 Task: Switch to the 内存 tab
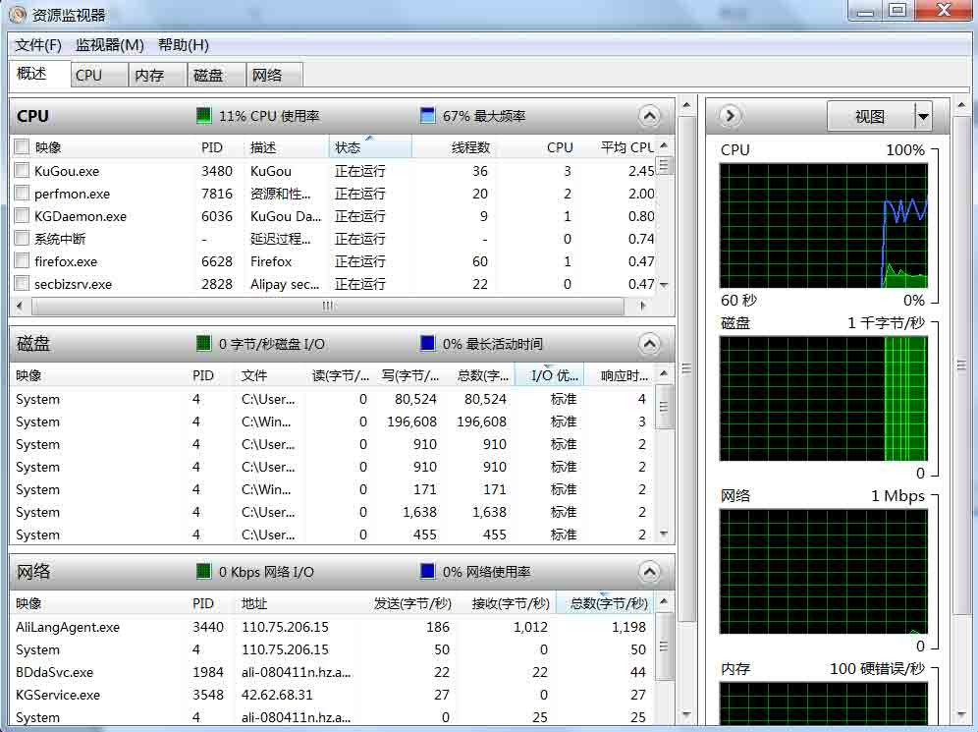point(149,75)
